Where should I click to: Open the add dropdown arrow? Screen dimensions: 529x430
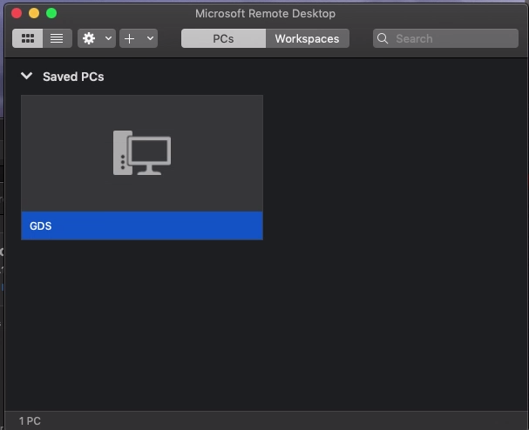point(150,38)
